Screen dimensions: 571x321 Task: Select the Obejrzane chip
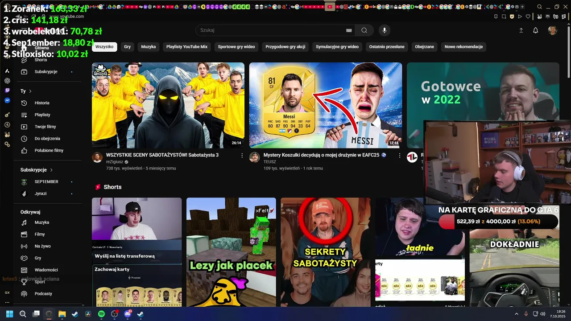tap(425, 46)
